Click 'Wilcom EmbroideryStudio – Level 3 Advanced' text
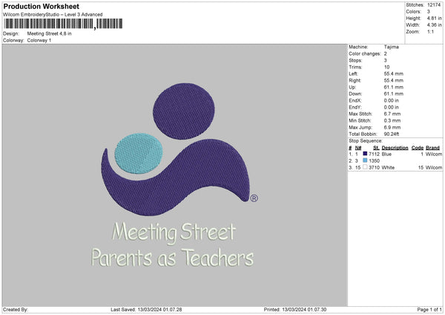Image resolution: width=445 pixels, height=315 pixels. point(53,15)
